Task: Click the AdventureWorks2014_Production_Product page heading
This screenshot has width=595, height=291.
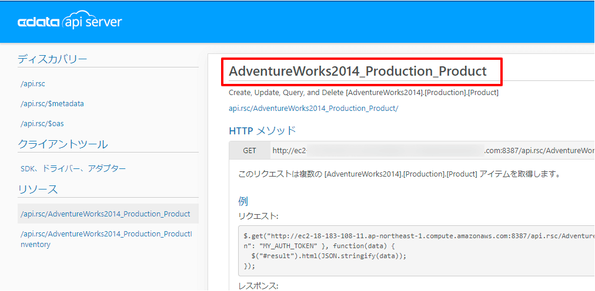Action: pyautogui.click(x=357, y=72)
